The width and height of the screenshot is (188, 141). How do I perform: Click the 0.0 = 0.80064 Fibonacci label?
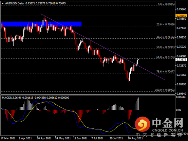(x=166, y=4)
